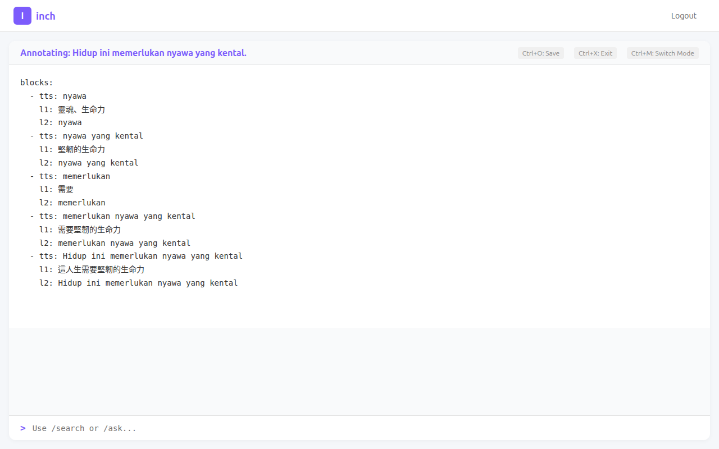This screenshot has width=719, height=449.
Task: Focus the /search or /ask command input
Action: point(365,428)
